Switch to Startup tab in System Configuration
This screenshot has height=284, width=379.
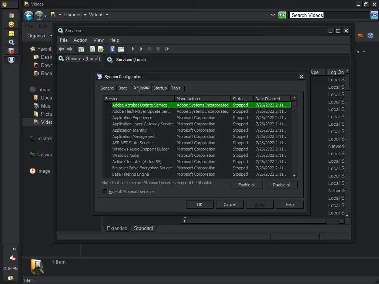(x=160, y=88)
